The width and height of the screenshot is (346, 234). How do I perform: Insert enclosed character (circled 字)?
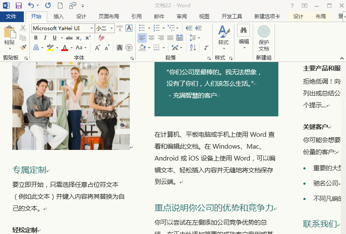129,48
